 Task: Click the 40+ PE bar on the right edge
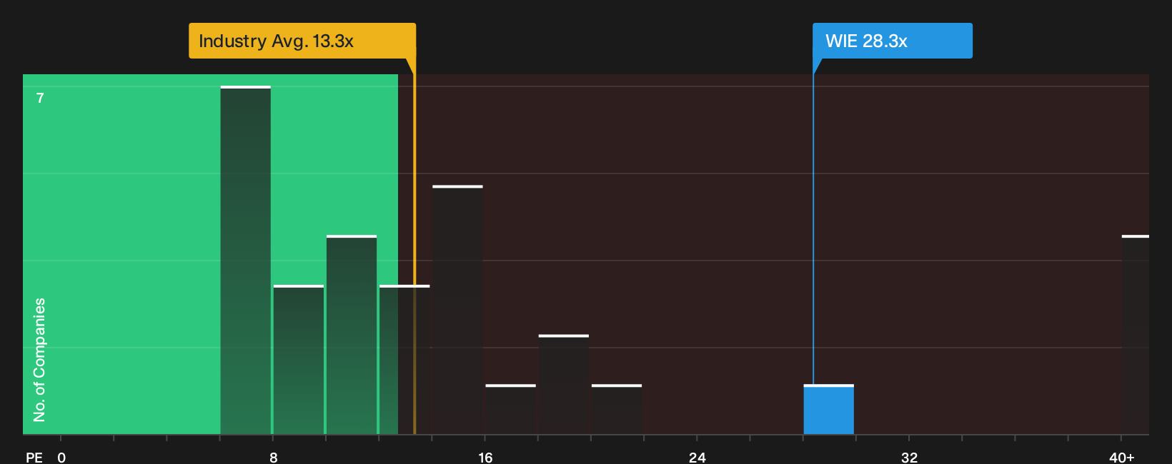click(1135, 335)
